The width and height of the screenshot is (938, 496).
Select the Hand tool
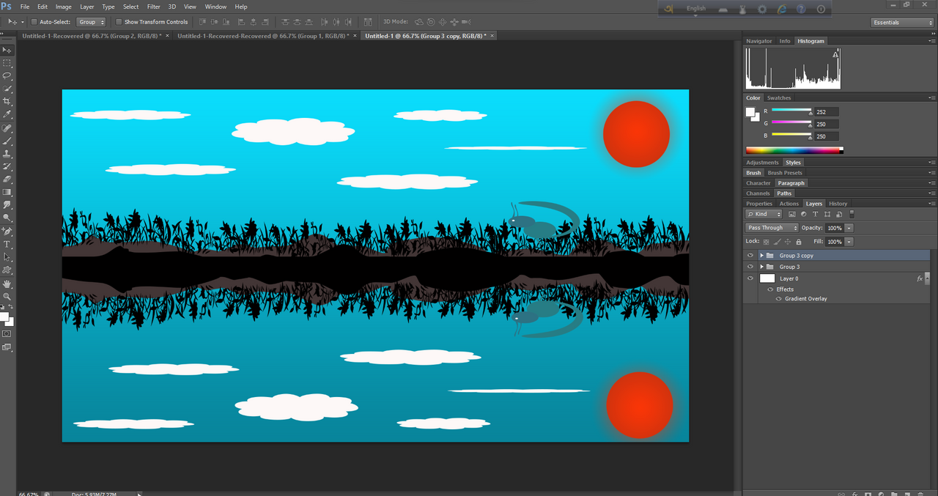click(7, 284)
